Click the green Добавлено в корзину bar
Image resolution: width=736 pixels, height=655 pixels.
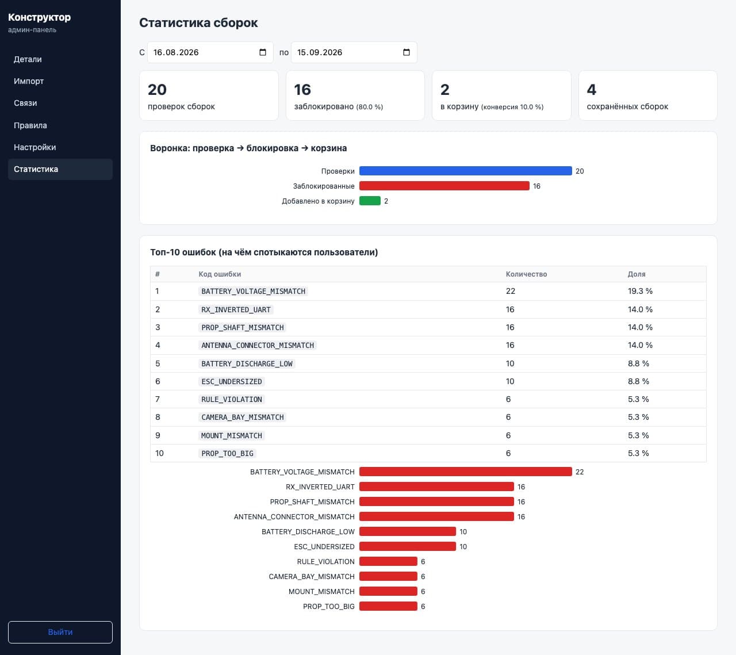[x=370, y=201]
